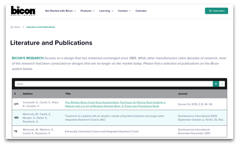Sort table by the Authors column header
This screenshot has width=240, height=145.
pyautogui.click(x=28, y=94)
